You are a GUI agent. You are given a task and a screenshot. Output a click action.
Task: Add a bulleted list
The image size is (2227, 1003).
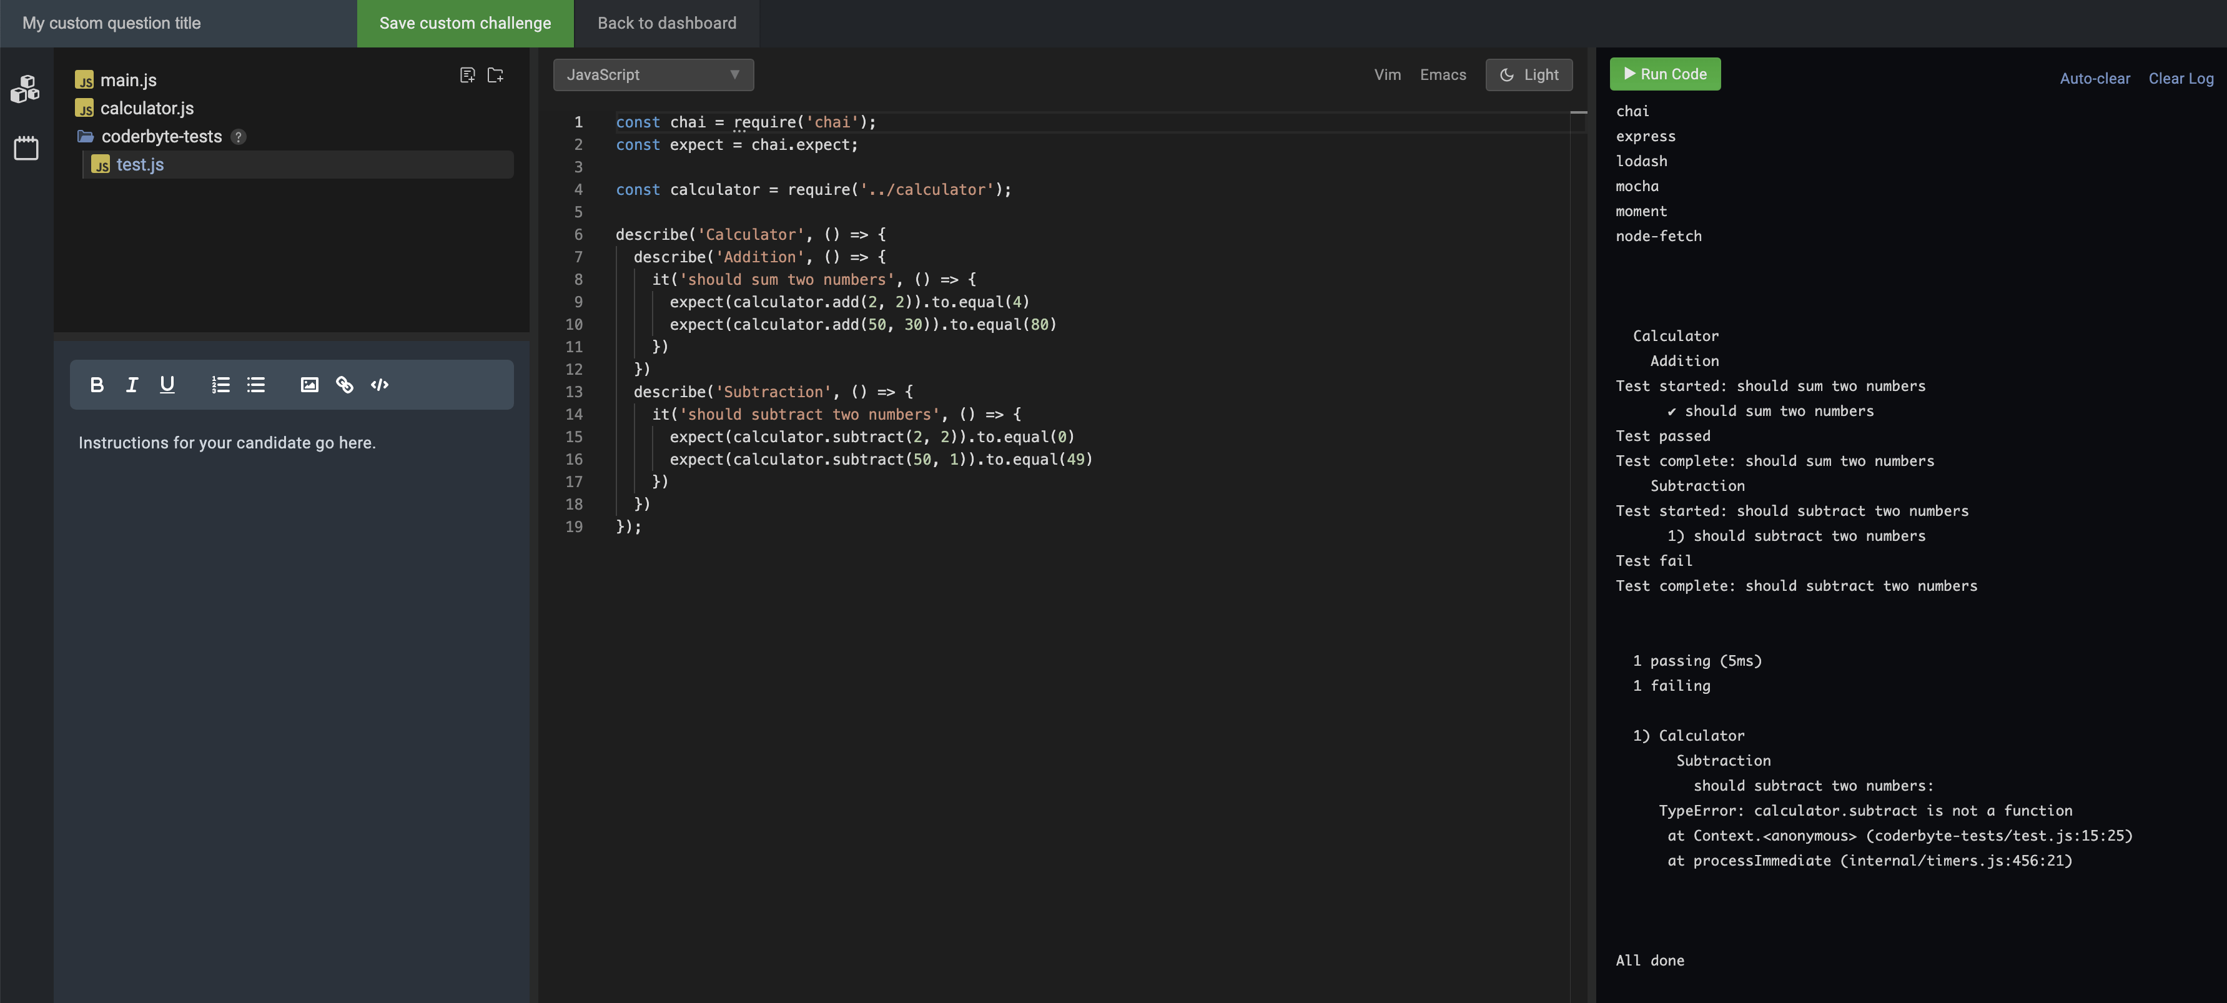[256, 385]
